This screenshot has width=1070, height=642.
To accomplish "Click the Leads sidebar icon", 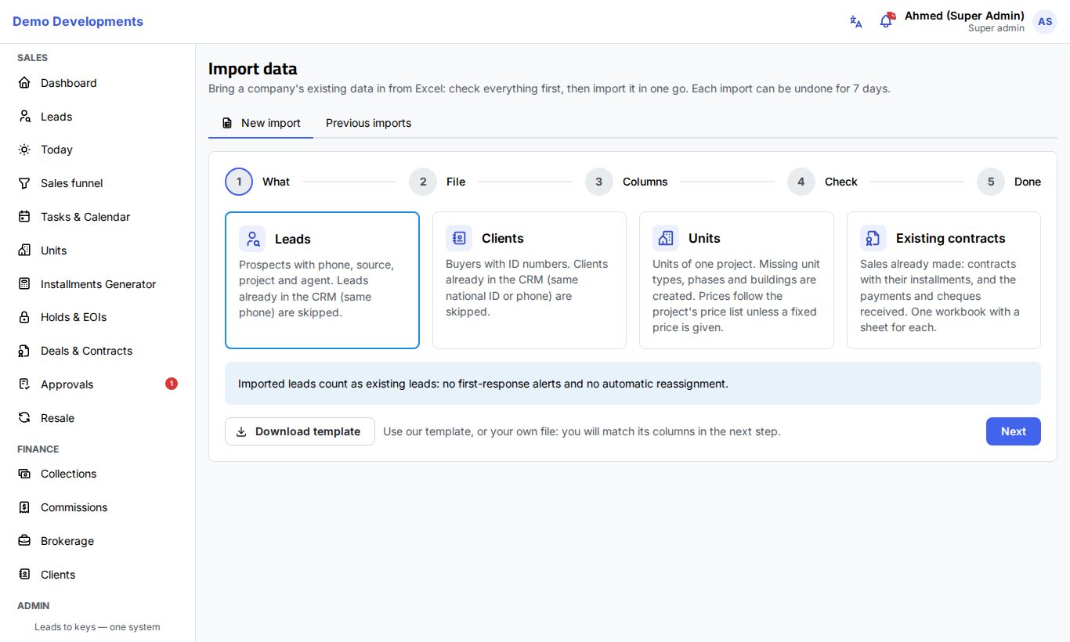I will (x=24, y=117).
